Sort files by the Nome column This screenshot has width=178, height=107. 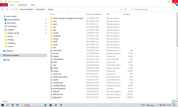(52, 14)
